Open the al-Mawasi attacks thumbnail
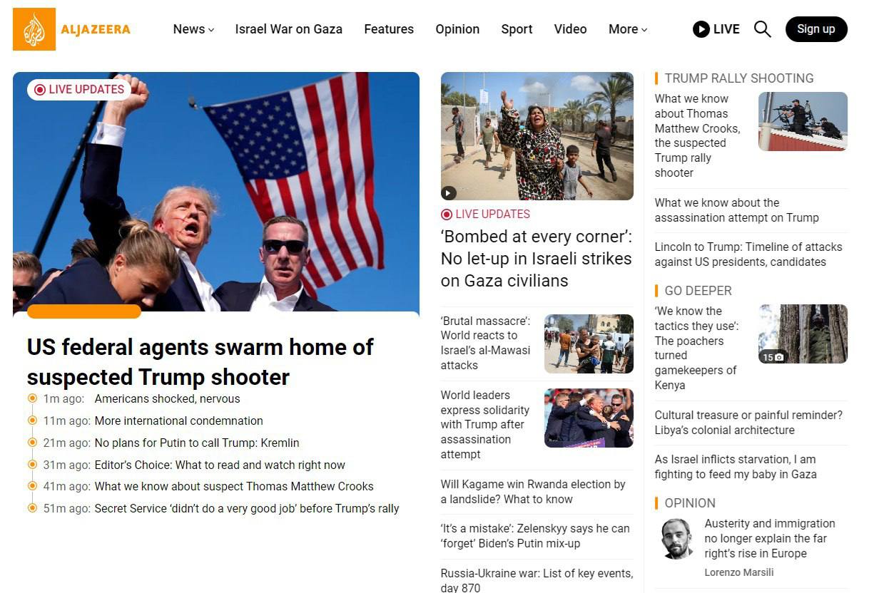Screen dimensions: 884x593 pyautogui.click(x=589, y=344)
